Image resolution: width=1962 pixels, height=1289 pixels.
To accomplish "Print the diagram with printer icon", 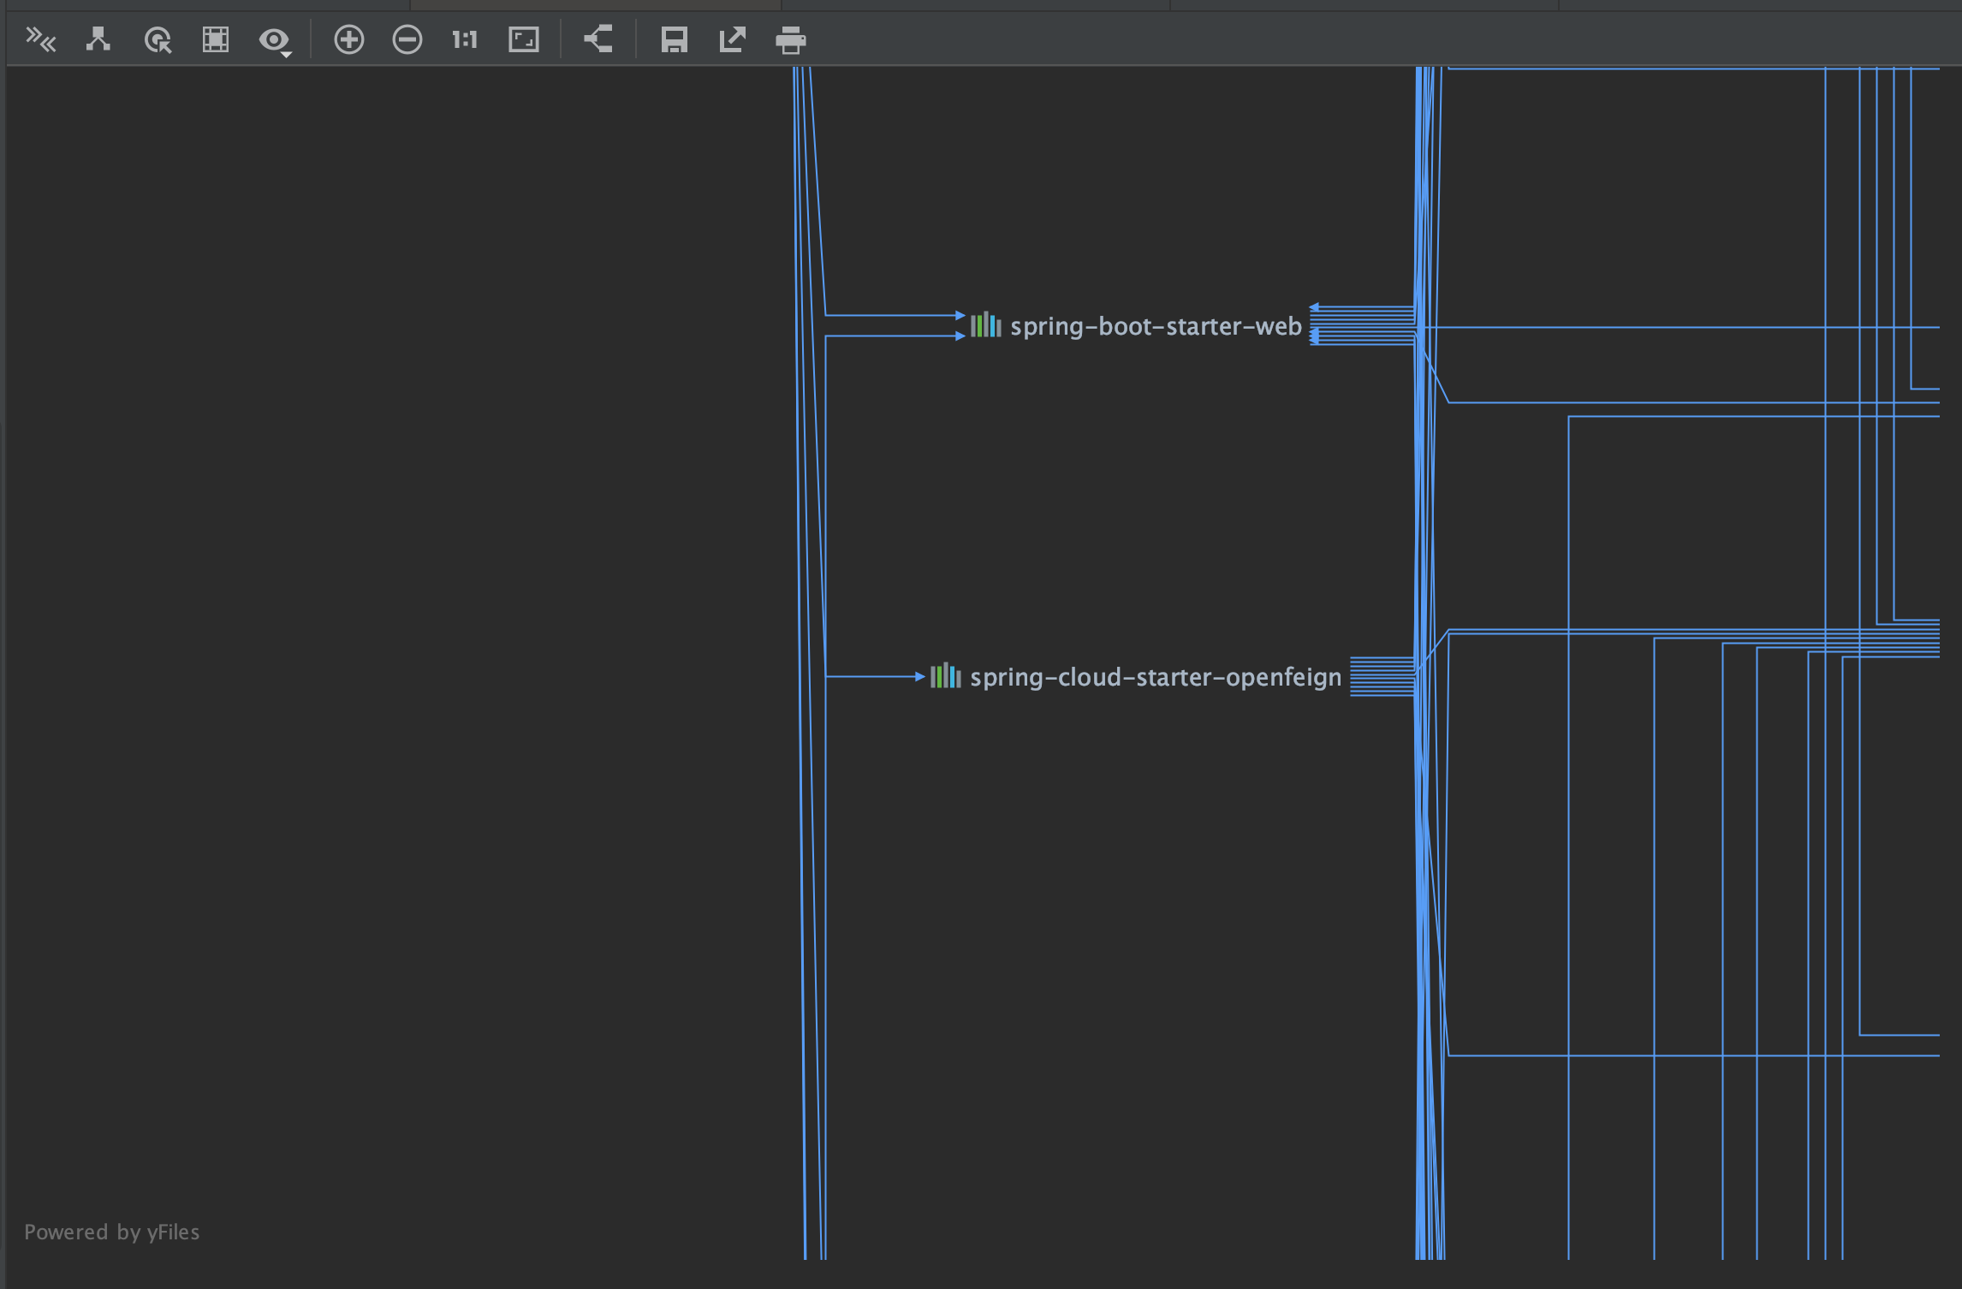I will click(x=791, y=40).
